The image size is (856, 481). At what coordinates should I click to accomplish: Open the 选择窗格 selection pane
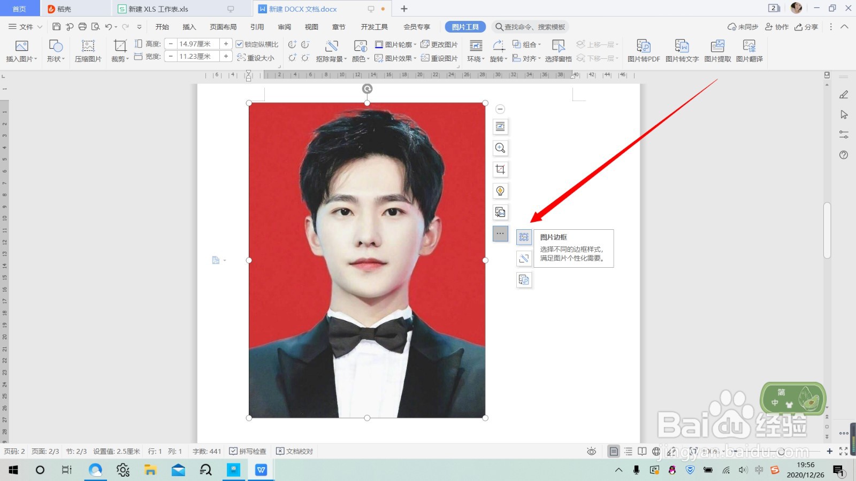pos(559,51)
